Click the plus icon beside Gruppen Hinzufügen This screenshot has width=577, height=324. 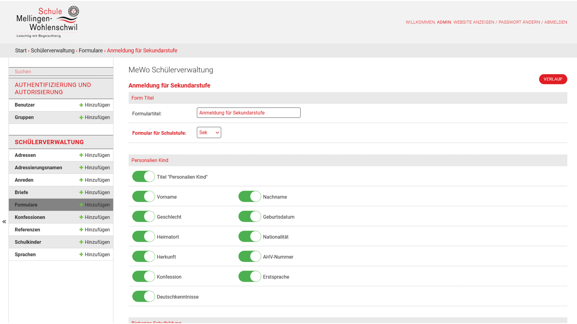click(81, 117)
